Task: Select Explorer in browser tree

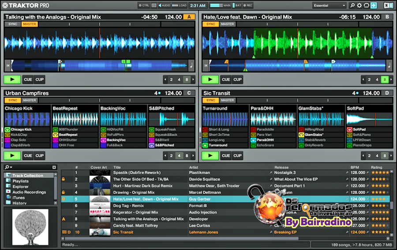Action: [20, 186]
